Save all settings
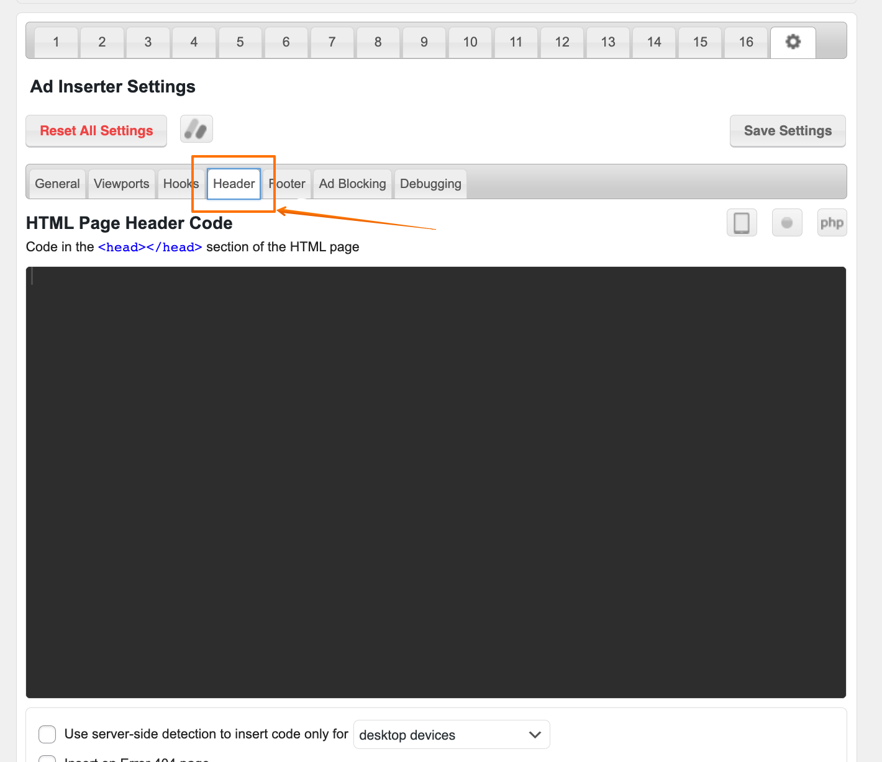The height and width of the screenshot is (762, 882). point(787,130)
